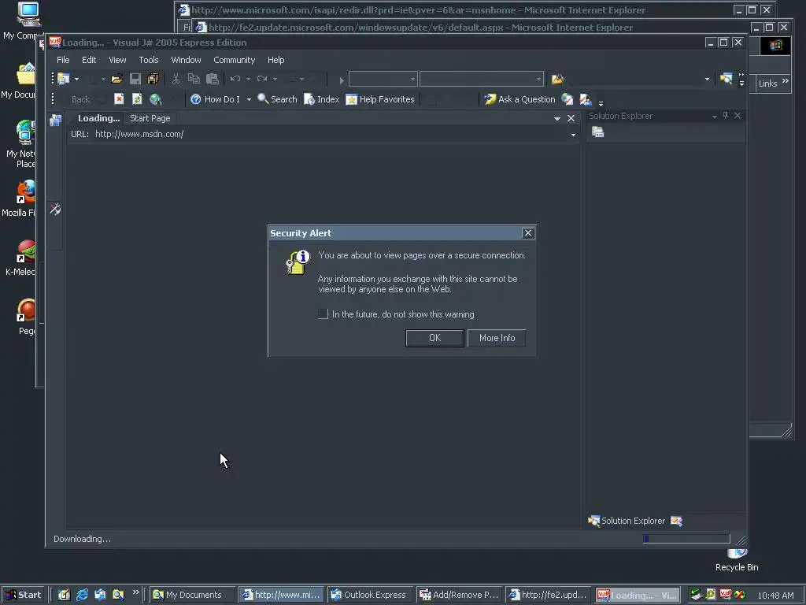806x605 pixels.
Task: Expand the Undo history dropdown arrow
Action: click(x=248, y=79)
